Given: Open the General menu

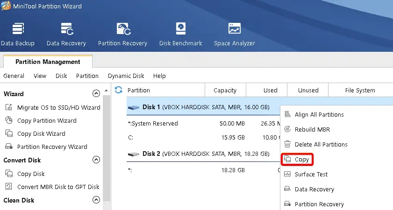Looking at the screenshot, I should click(x=14, y=76).
